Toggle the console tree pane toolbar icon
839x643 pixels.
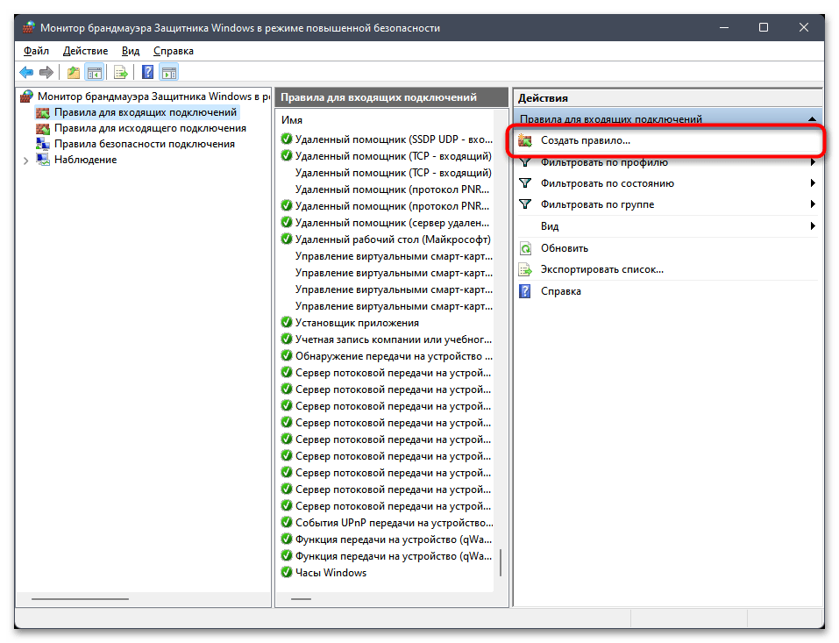(x=94, y=73)
